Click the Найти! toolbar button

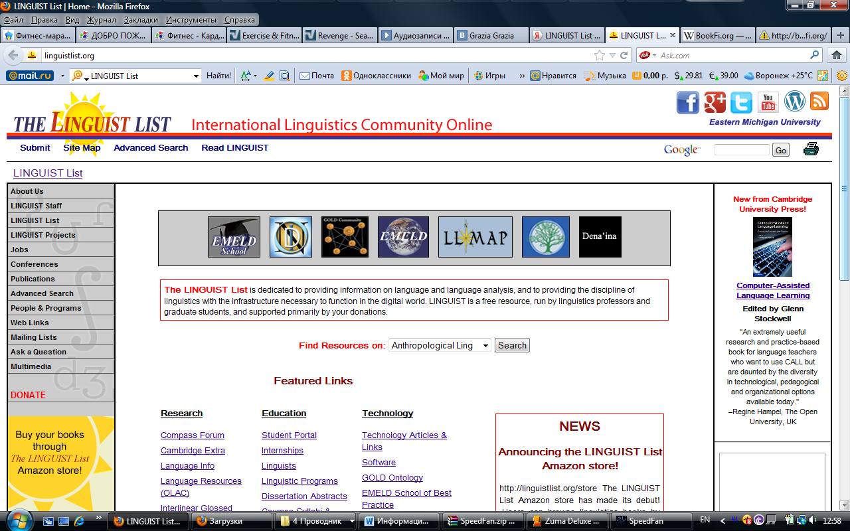[x=218, y=76]
